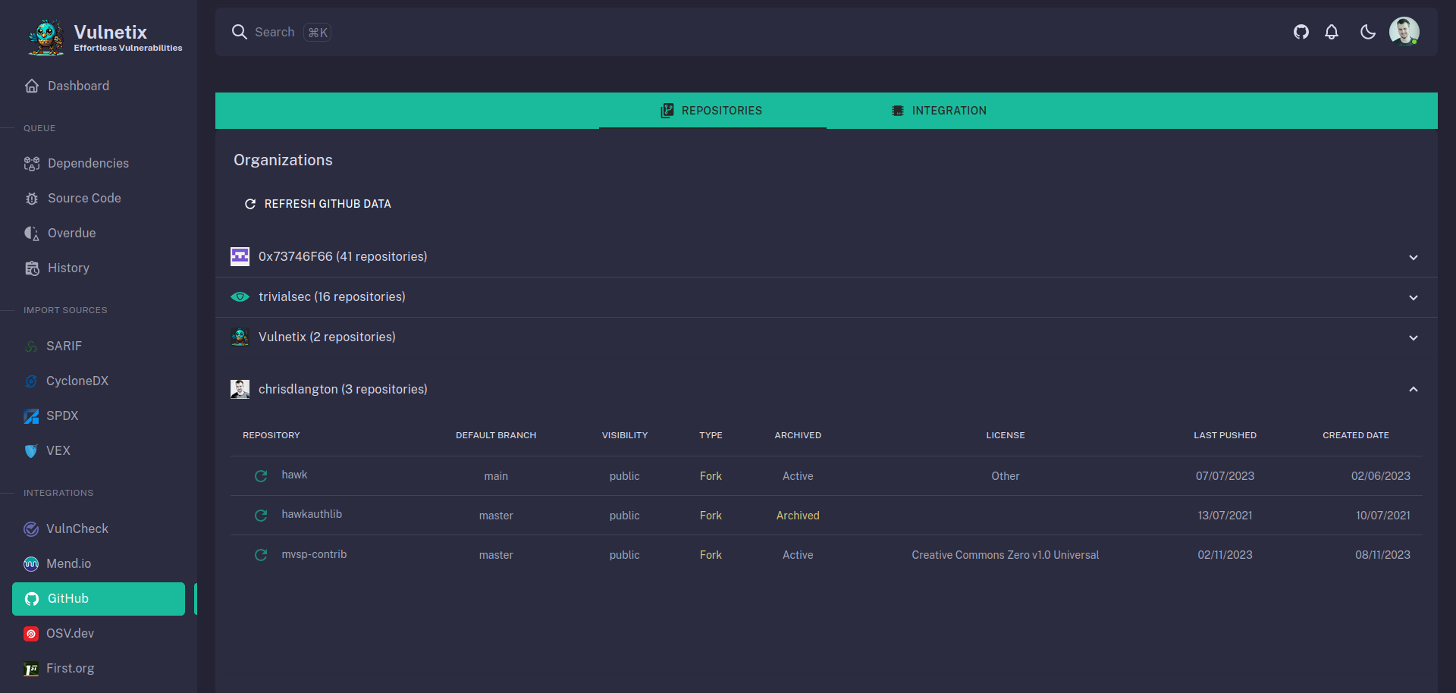
Task: Select GitHub integration in sidebar
Action: (x=99, y=598)
